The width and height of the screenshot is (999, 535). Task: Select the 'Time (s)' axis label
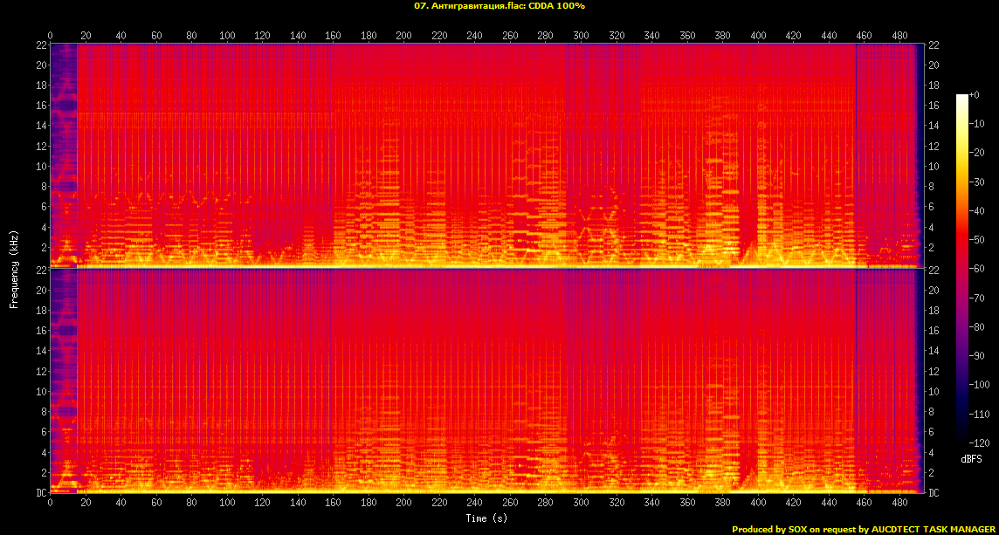click(x=487, y=518)
